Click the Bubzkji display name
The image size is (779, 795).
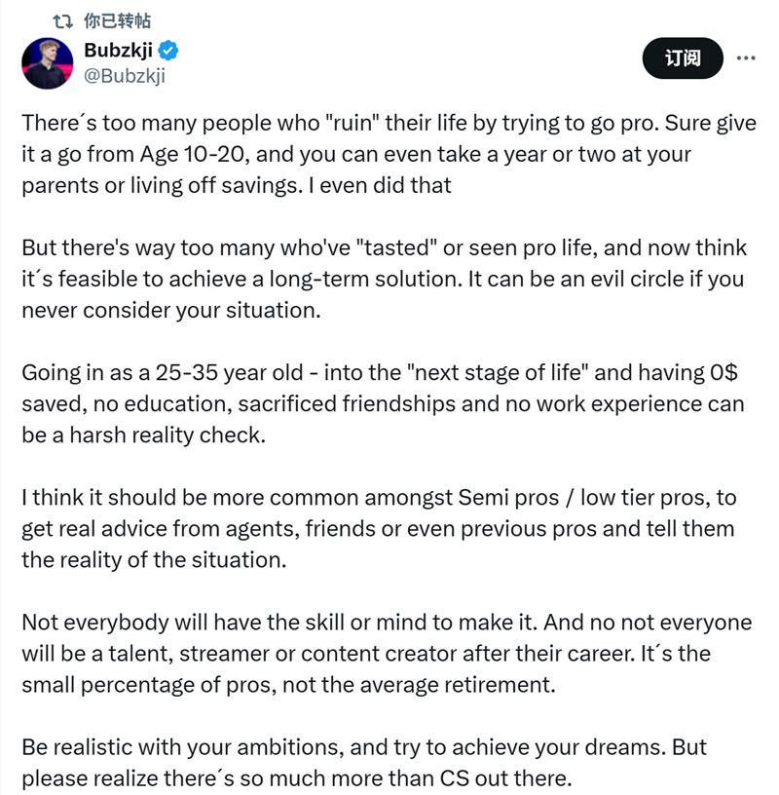pos(118,51)
